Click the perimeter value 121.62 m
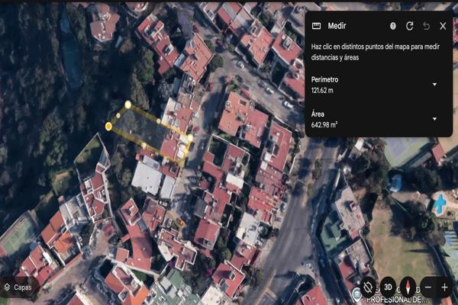Viewport: 458px width, 305px height. point(322,91)
